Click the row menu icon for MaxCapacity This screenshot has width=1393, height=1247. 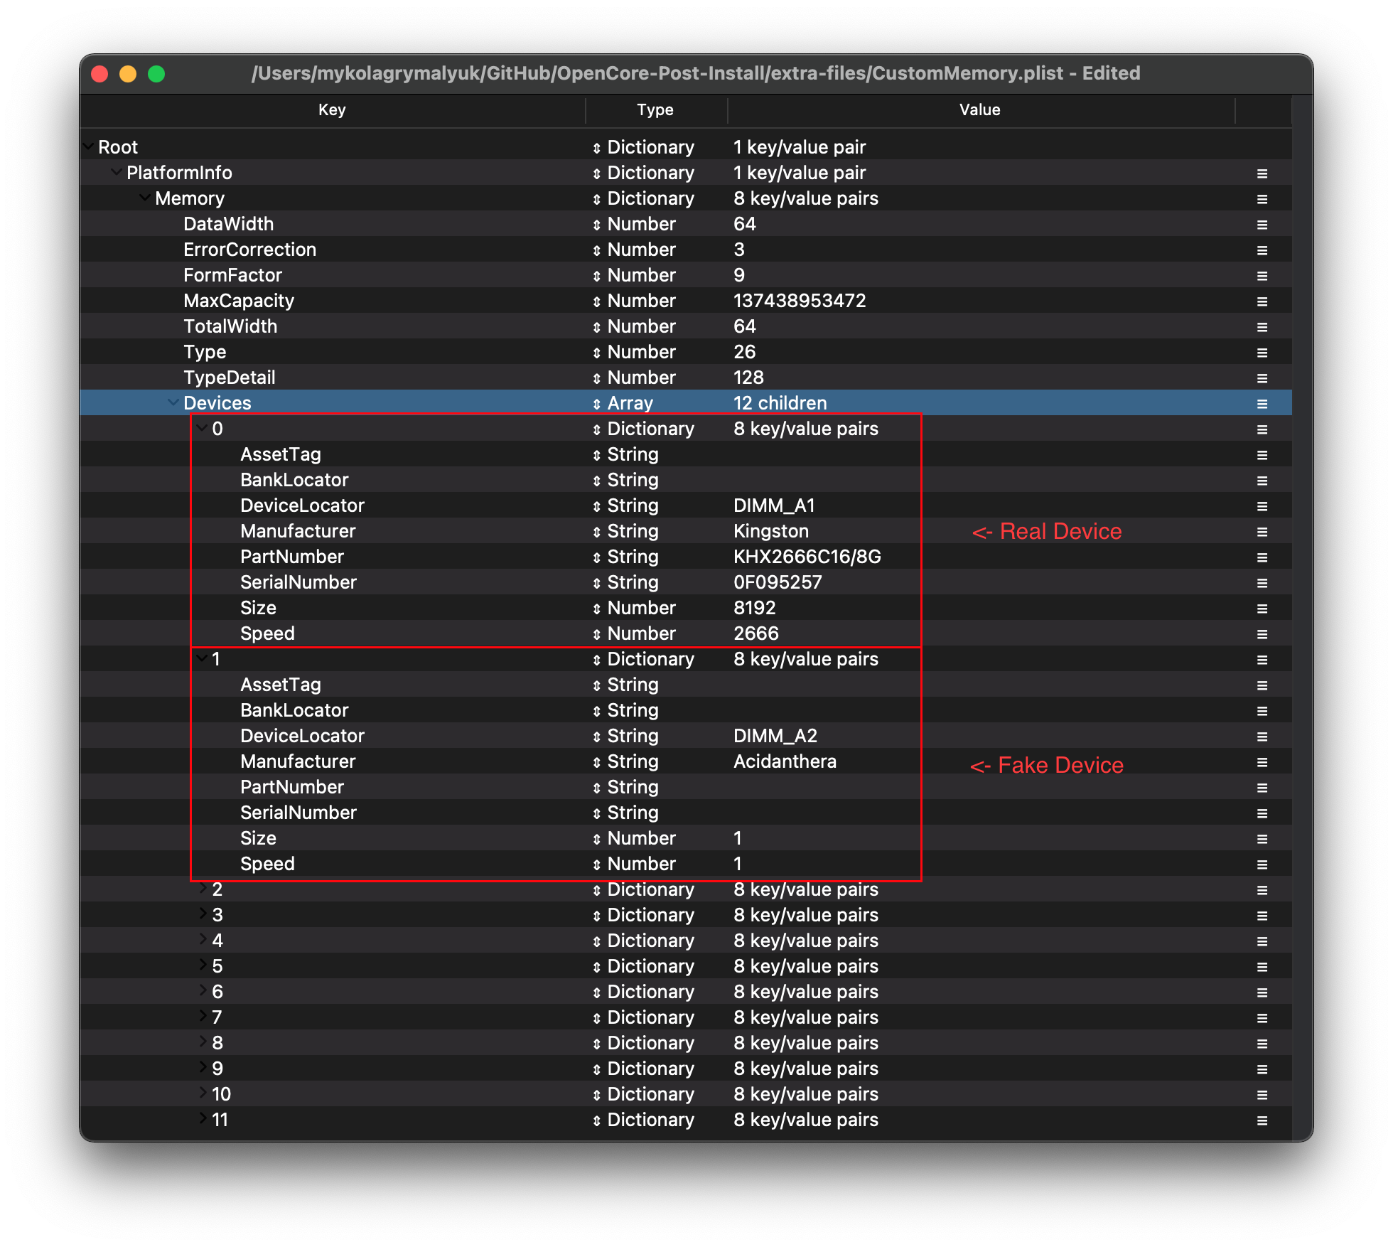point(1262,301)
